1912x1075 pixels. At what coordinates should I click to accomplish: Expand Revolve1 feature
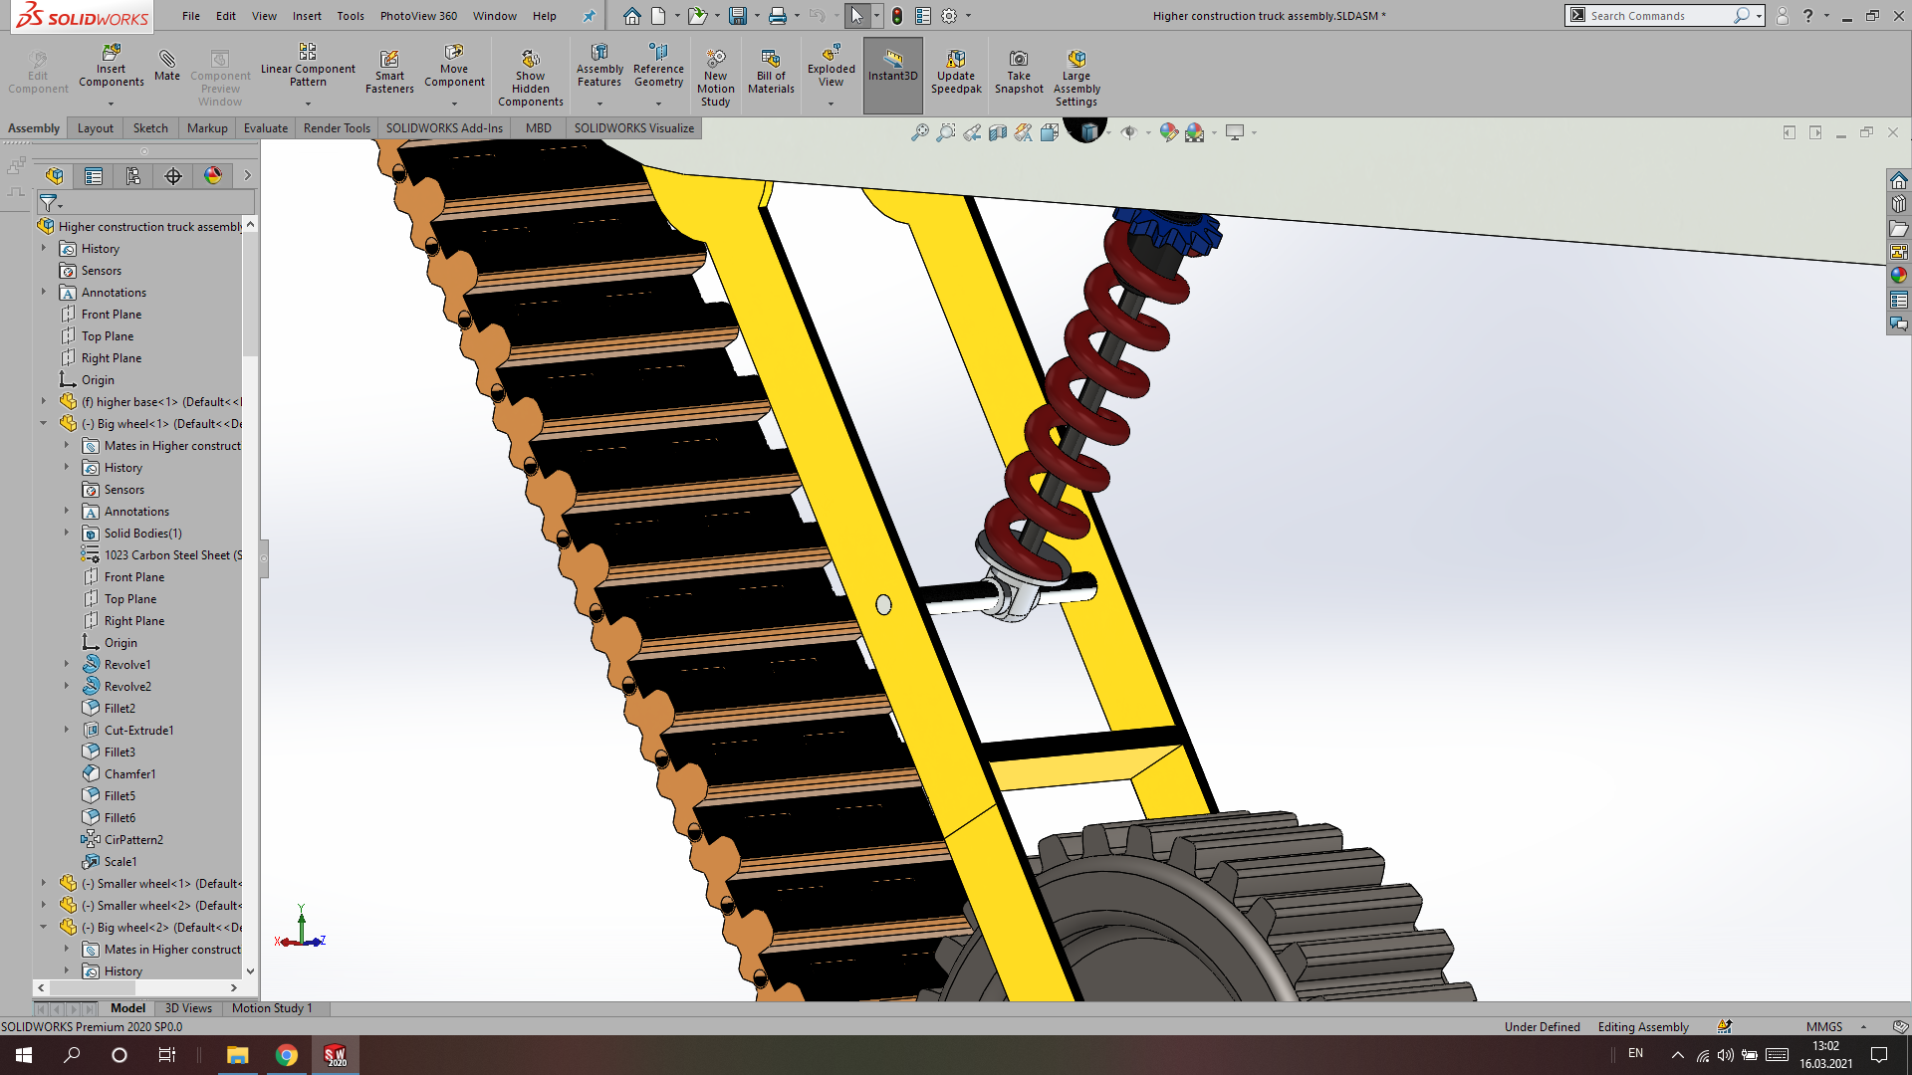coord(67,664)
